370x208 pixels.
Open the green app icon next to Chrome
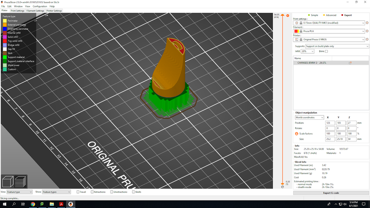pyautogui.click(x=42, y=204)
